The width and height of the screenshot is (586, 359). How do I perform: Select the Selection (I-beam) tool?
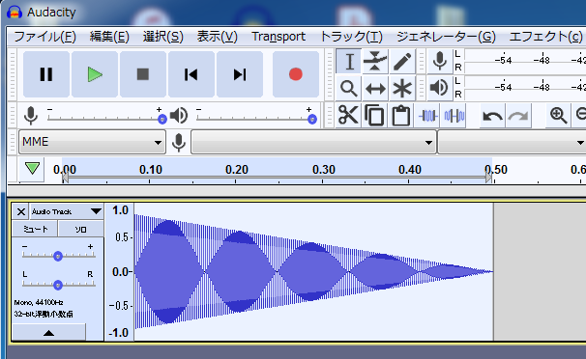click(349, 62)
